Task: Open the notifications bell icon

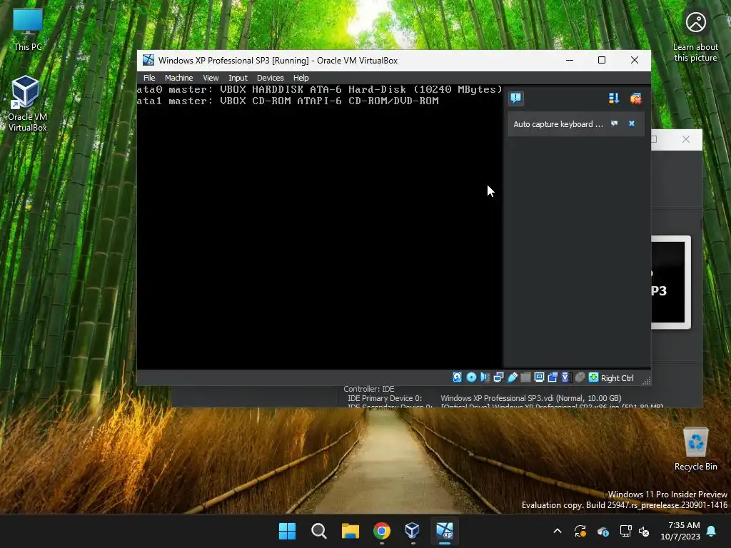Action: pyautogui.click(x=712, y=531)
